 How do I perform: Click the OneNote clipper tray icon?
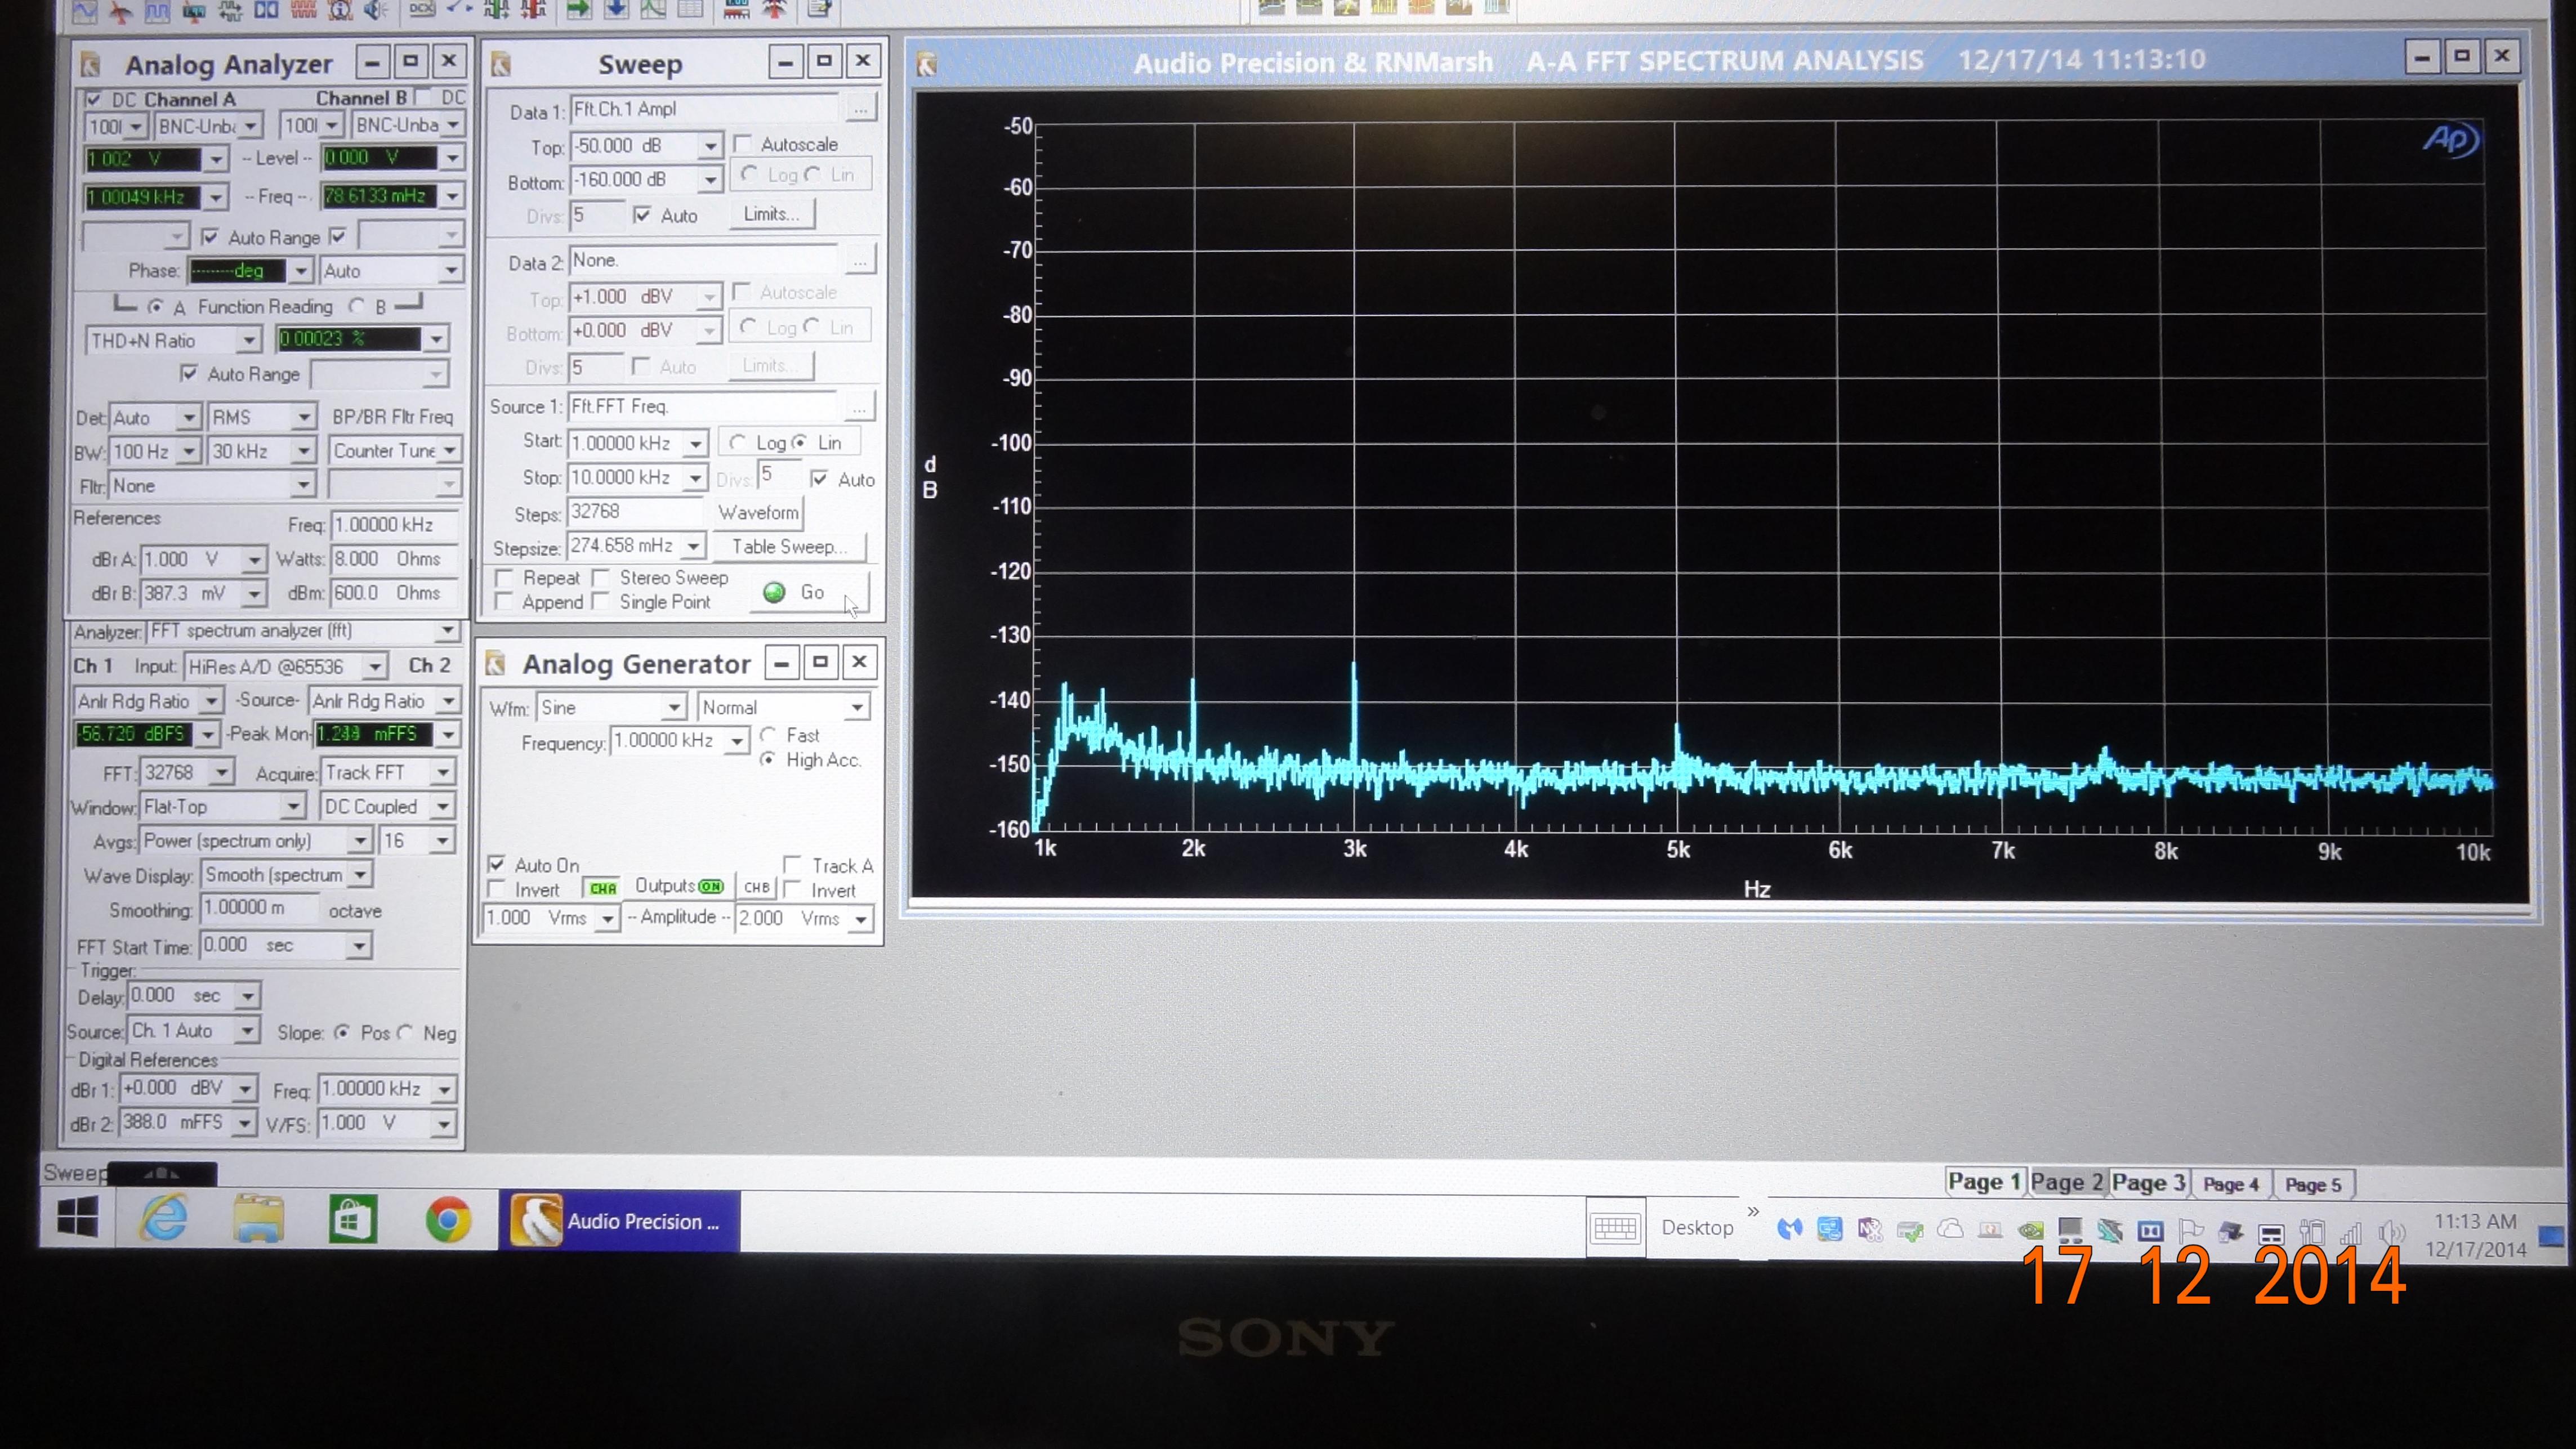point(1870,1229)
